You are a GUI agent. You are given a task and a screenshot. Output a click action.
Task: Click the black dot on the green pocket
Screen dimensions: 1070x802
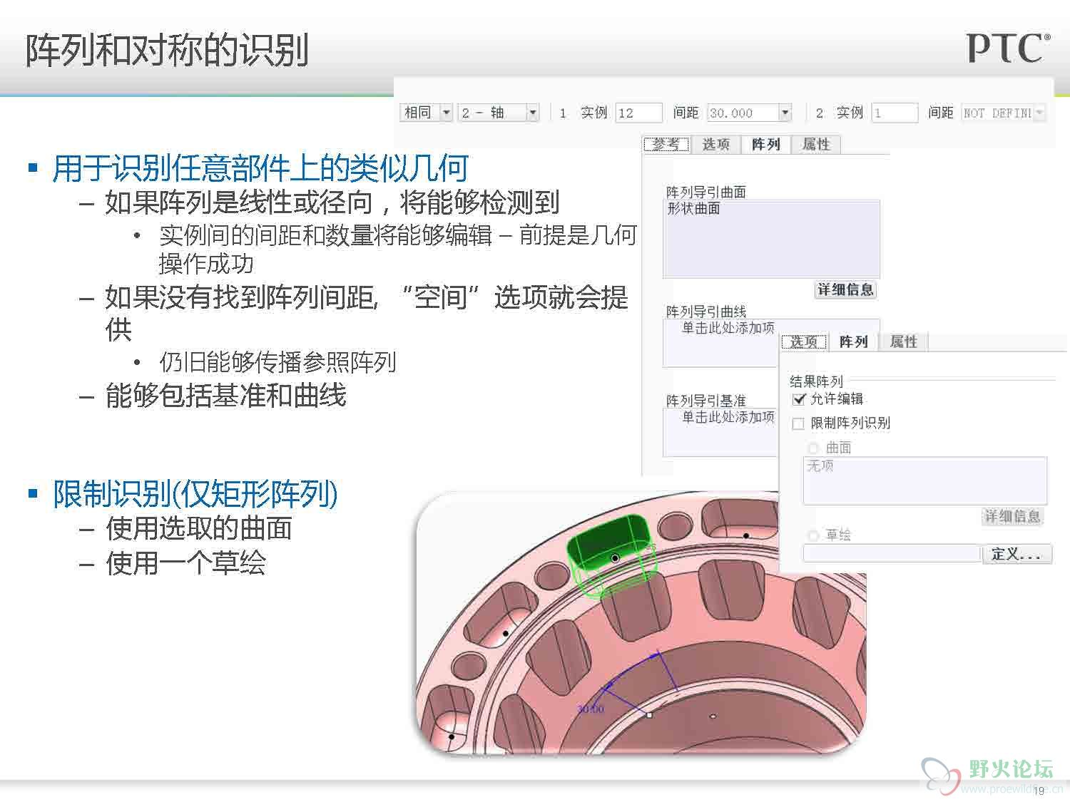pos(615,558)
